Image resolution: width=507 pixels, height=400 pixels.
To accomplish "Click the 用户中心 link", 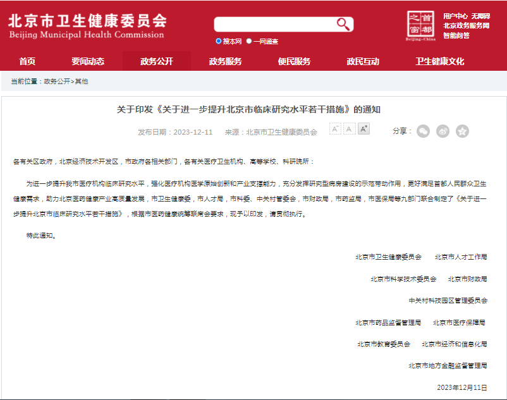I will click(x=455, y=16).
